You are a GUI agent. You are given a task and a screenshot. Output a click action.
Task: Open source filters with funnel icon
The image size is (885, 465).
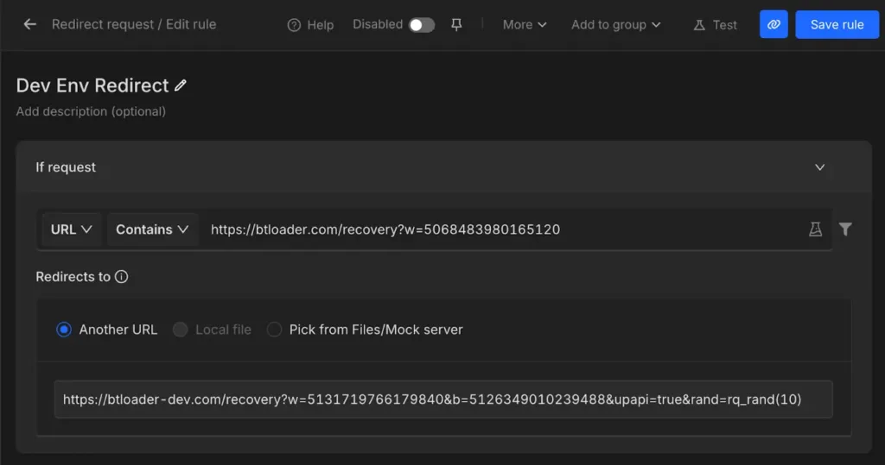[845, 229]
